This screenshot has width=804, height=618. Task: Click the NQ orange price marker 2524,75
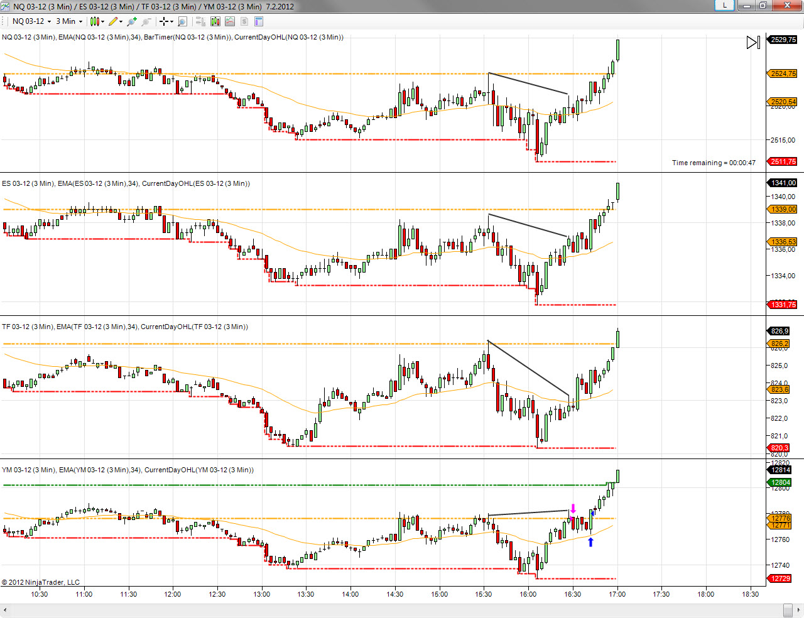click(x=782, y=73)
